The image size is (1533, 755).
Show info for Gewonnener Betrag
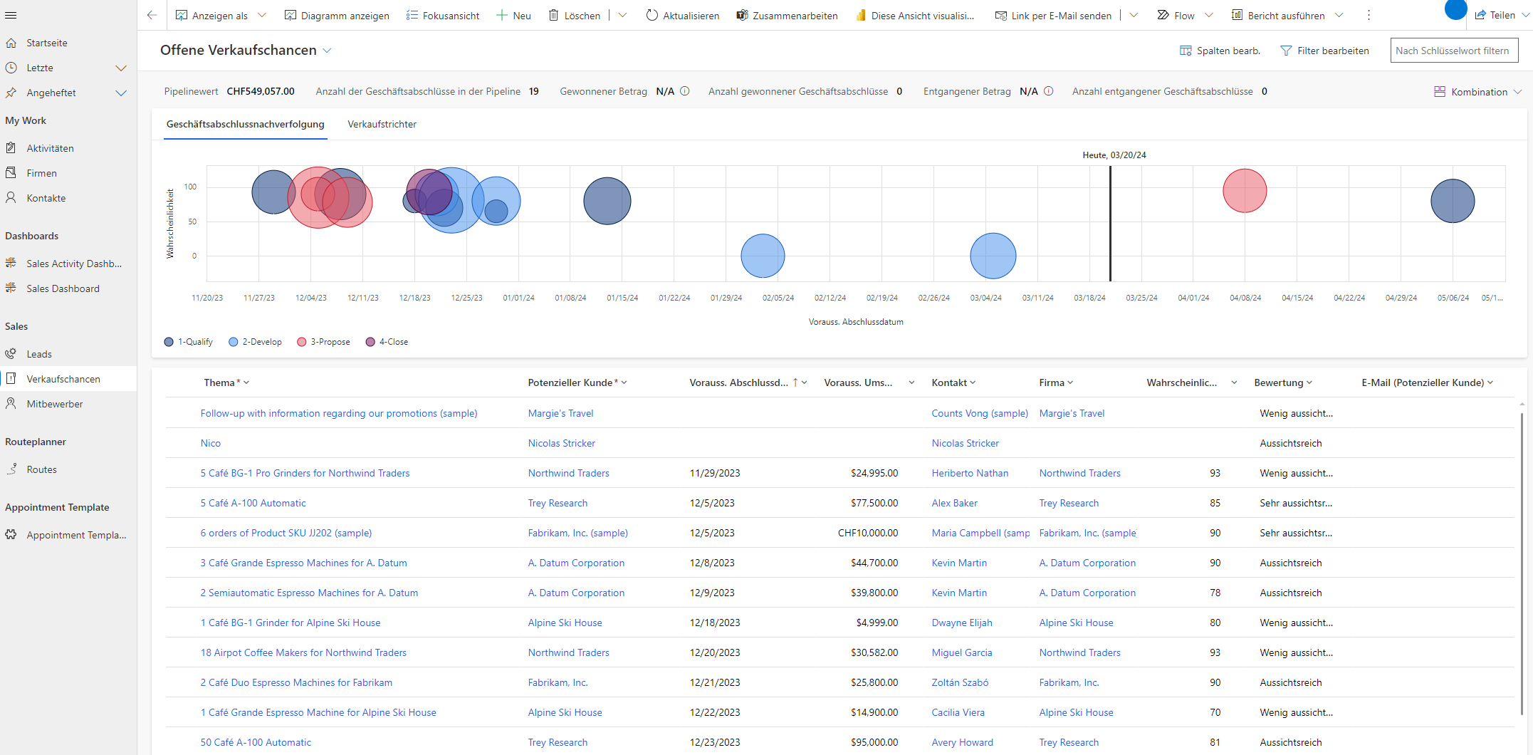point(685,91)
